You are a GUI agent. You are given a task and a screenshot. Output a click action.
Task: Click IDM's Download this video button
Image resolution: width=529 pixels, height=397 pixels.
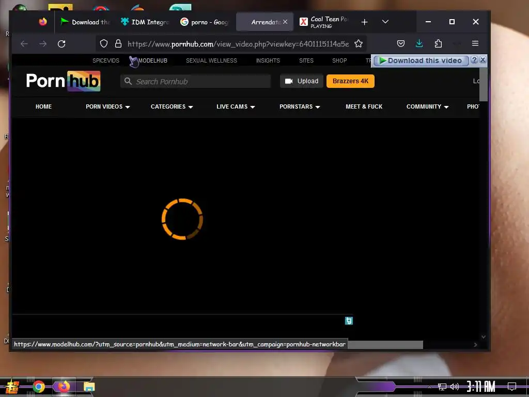[421, 60]
